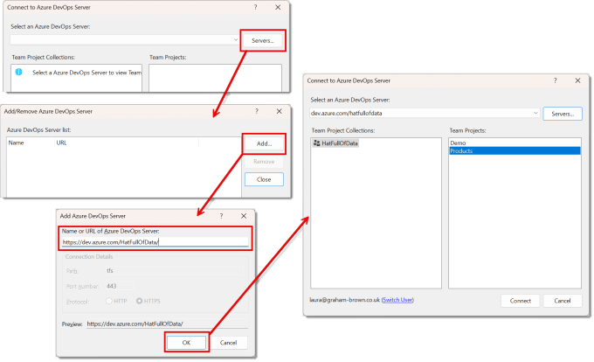
Task: Click info icon in Team Project Collections box
Action: (x=18, y=72)
